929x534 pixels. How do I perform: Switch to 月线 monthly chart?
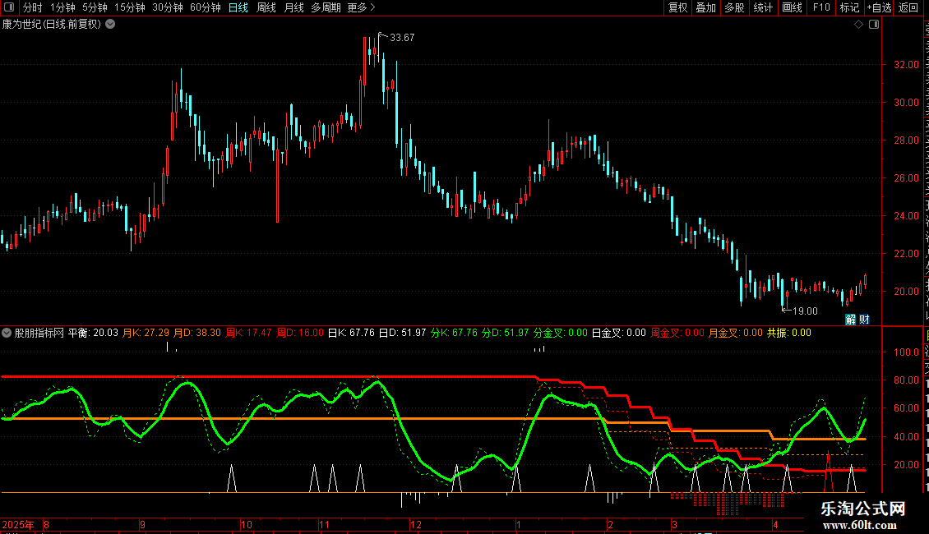[x=293, y=7]
